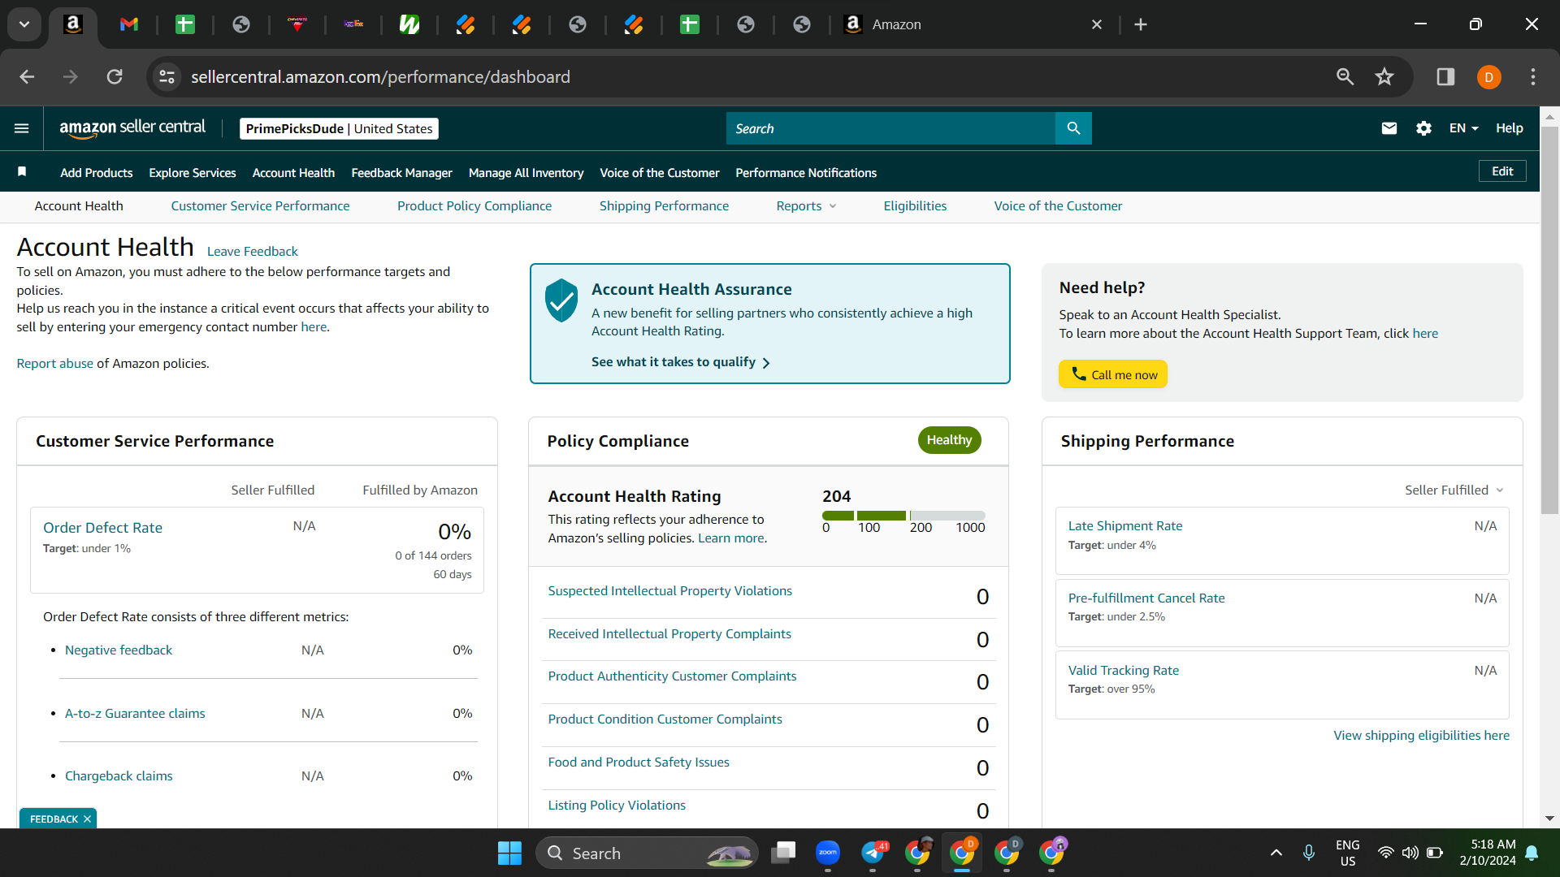Viewport: 1560px width, 877px height.
Task: Open Voice of the Customer sub-tab
Action: [x=1058, y=206]
